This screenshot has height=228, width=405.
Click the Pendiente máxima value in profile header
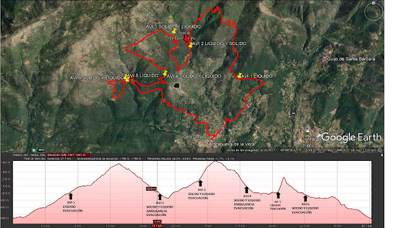(169, 158)
